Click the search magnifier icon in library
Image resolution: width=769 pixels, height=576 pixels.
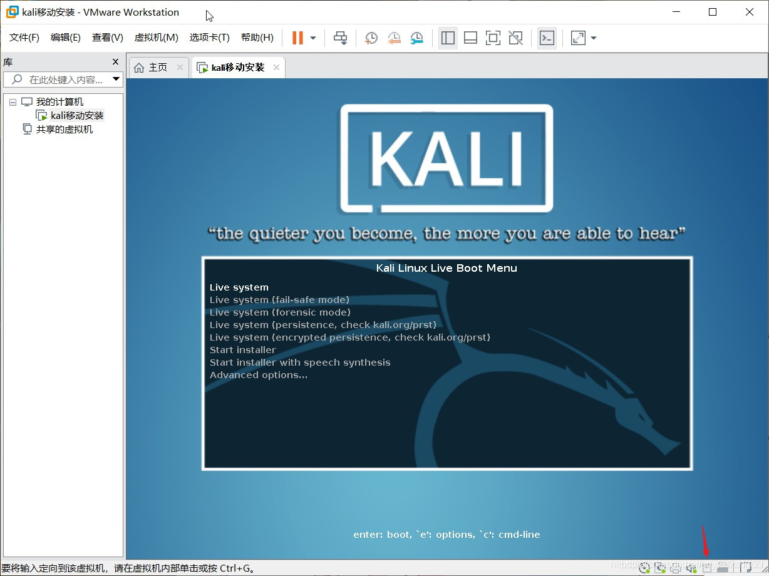(17, 80)
